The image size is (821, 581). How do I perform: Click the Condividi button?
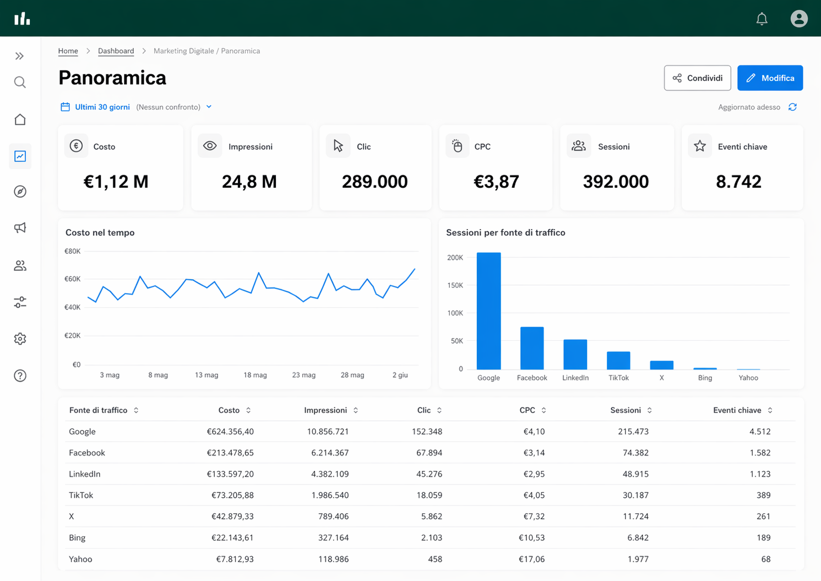point(697,78)
